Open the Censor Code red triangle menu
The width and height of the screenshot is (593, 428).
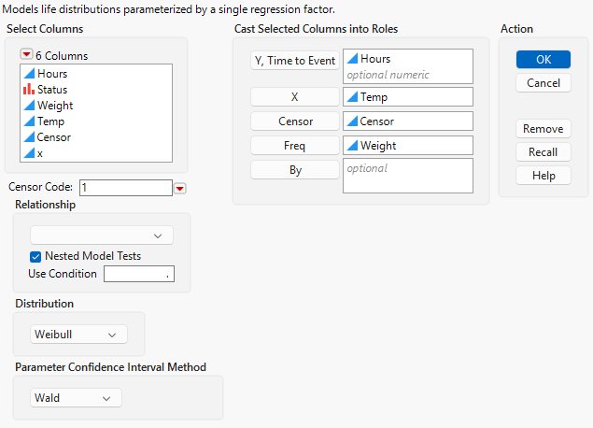(180, 188)
